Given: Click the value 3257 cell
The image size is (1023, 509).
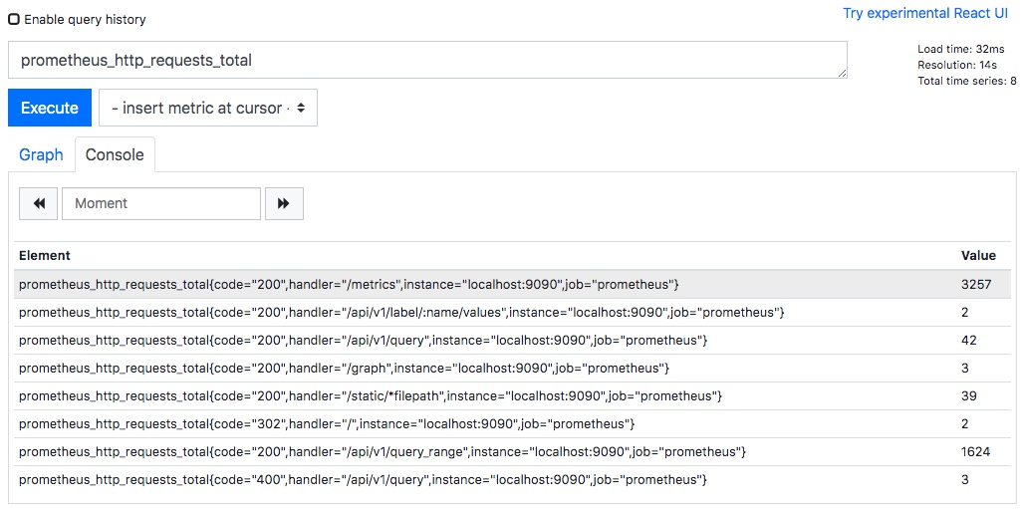Looking at the screenshot, I should 975,285.
